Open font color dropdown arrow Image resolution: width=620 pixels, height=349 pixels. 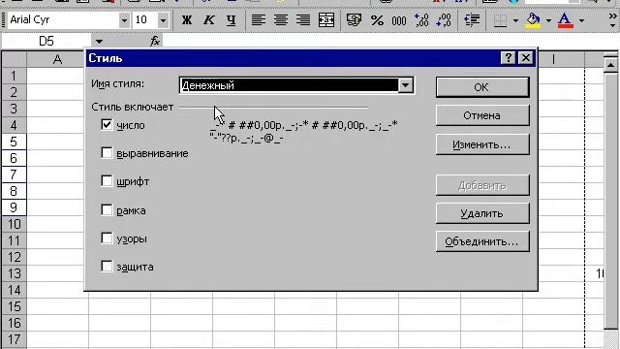coord(581,20)
